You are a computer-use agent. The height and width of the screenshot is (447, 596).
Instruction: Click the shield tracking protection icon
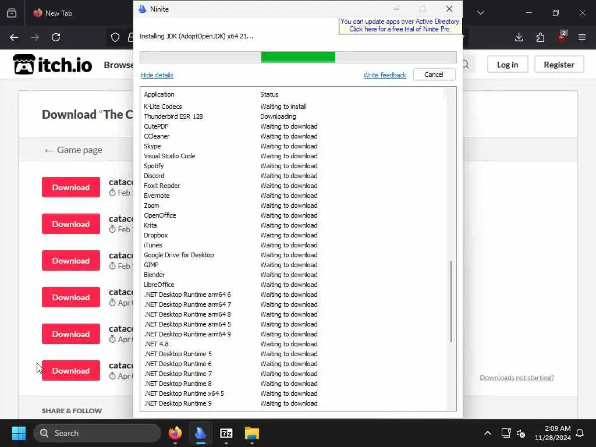pyautogui.click(x=115, y=37)
